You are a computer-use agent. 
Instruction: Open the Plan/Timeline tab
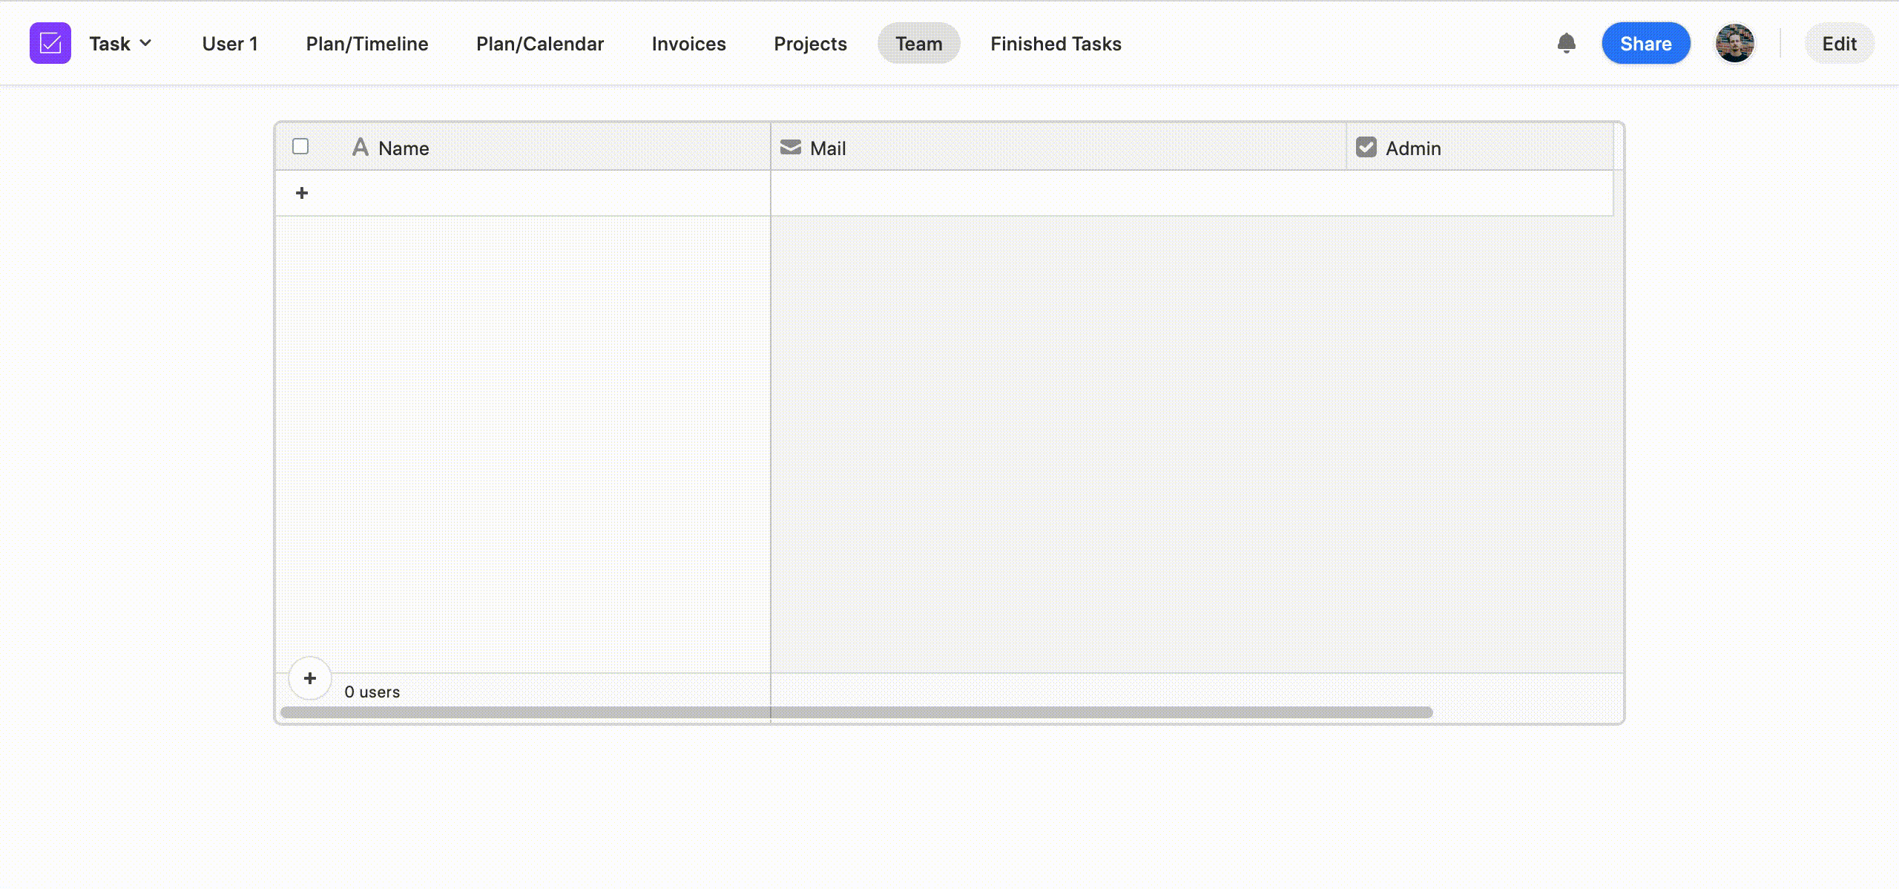(367, 44)
